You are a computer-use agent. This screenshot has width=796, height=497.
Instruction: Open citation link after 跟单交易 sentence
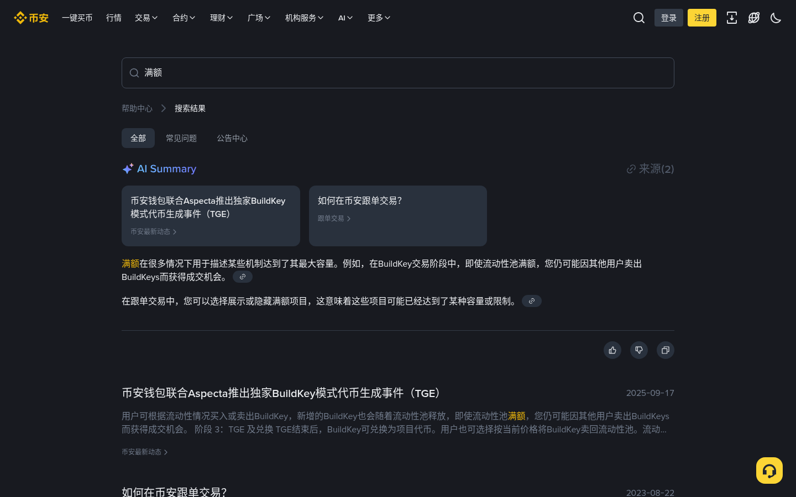coord(532,301)
